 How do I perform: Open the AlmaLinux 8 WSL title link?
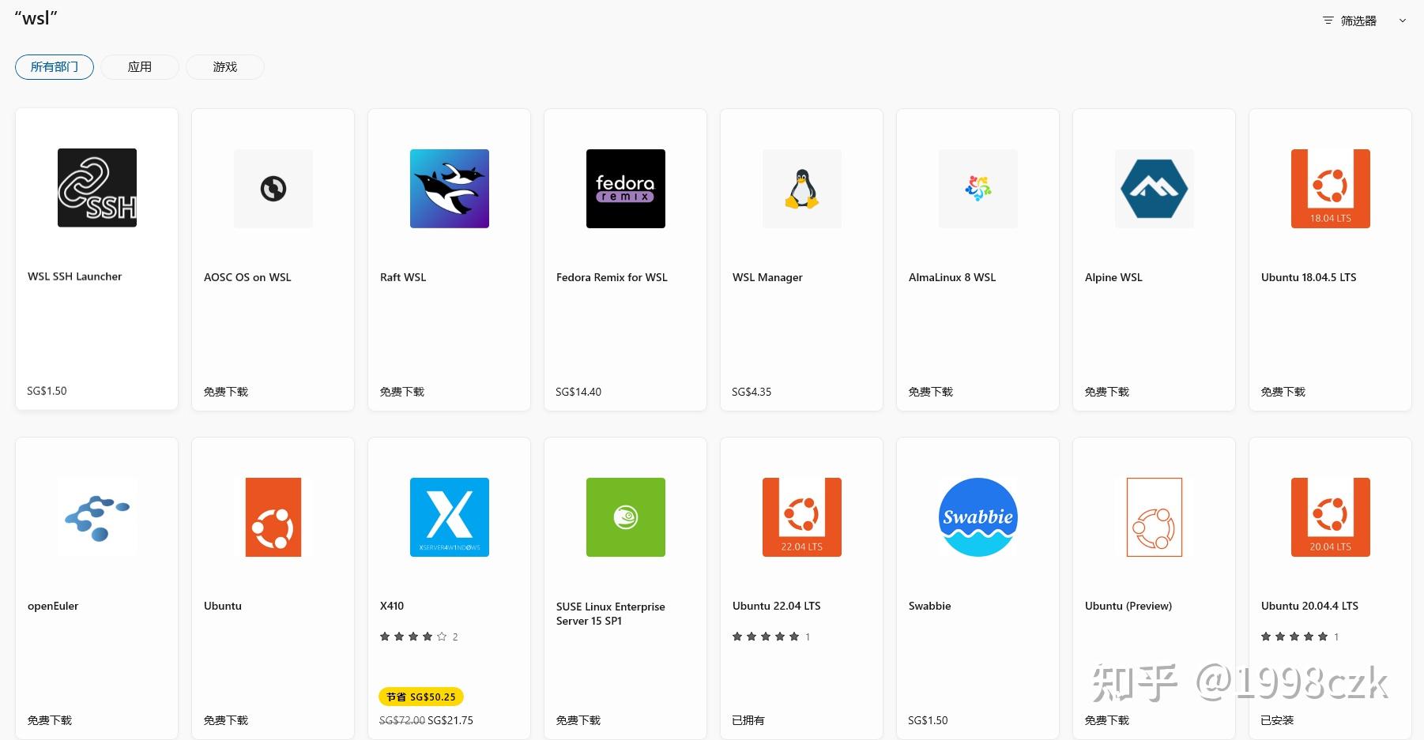pos(952,277)
